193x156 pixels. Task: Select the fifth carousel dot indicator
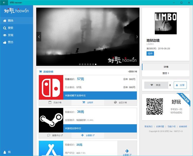(x=90, y=64)
